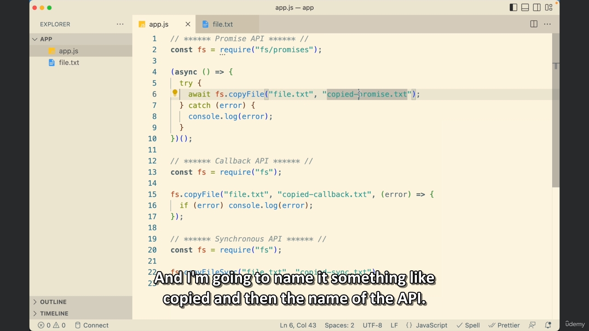Screen dimensions: 589x331
Task: Select language mode JavaScript
Action: (x=427, y=325)
